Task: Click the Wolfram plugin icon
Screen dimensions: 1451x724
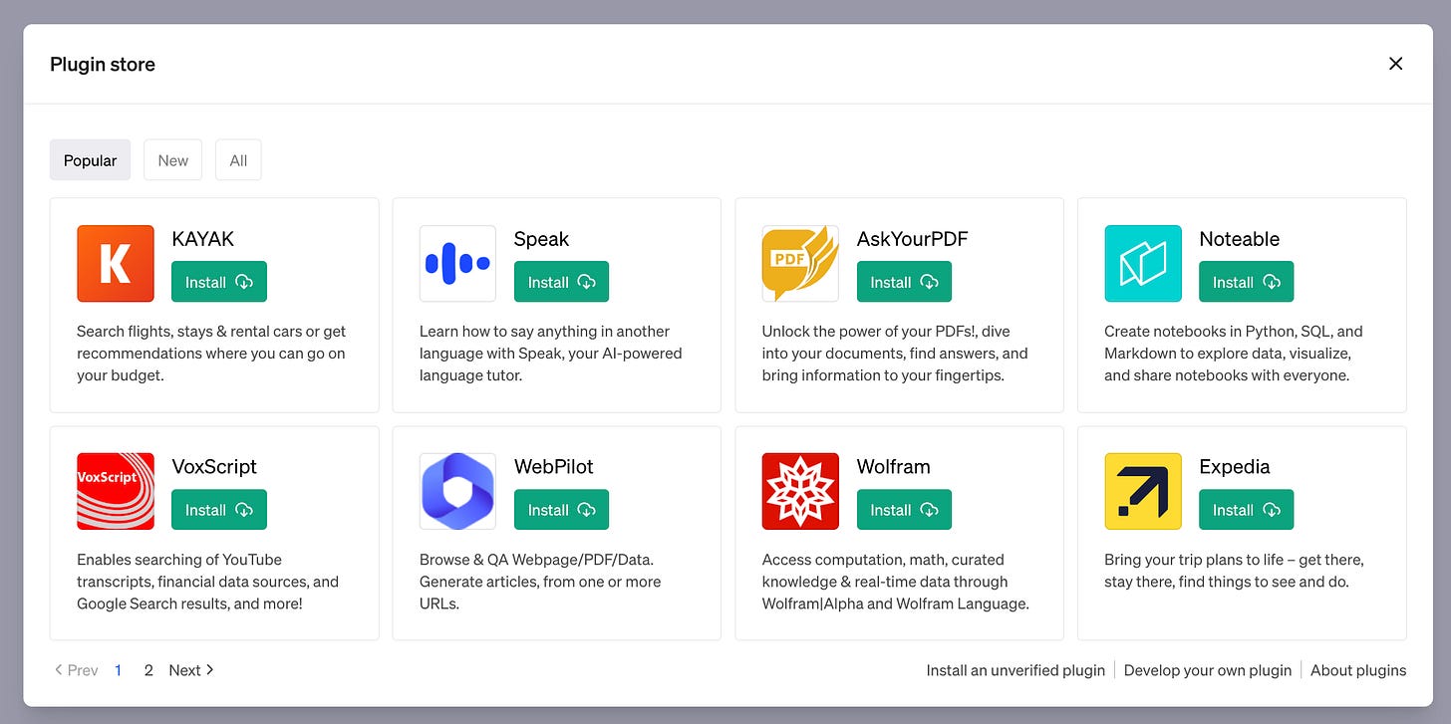Action: (800, 491)
